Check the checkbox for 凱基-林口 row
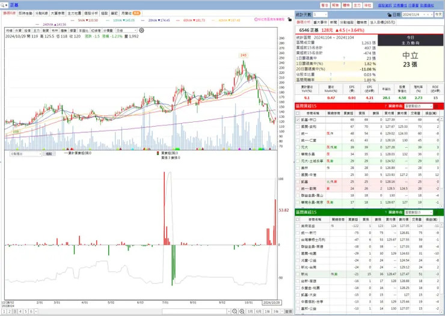The height and width of the screenshot is (316, 445). click(298, 120)
